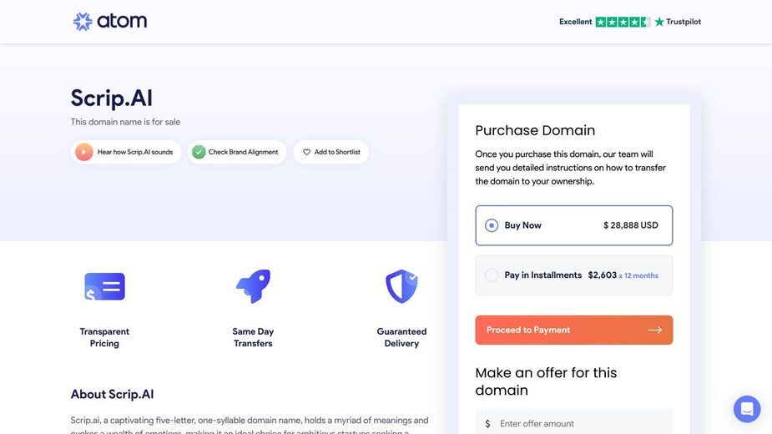Image resolution: width=772 pixels, height=434 pixels.
Task: Click the Same Day Transfers rocket icon
Action: coord(253,285)
